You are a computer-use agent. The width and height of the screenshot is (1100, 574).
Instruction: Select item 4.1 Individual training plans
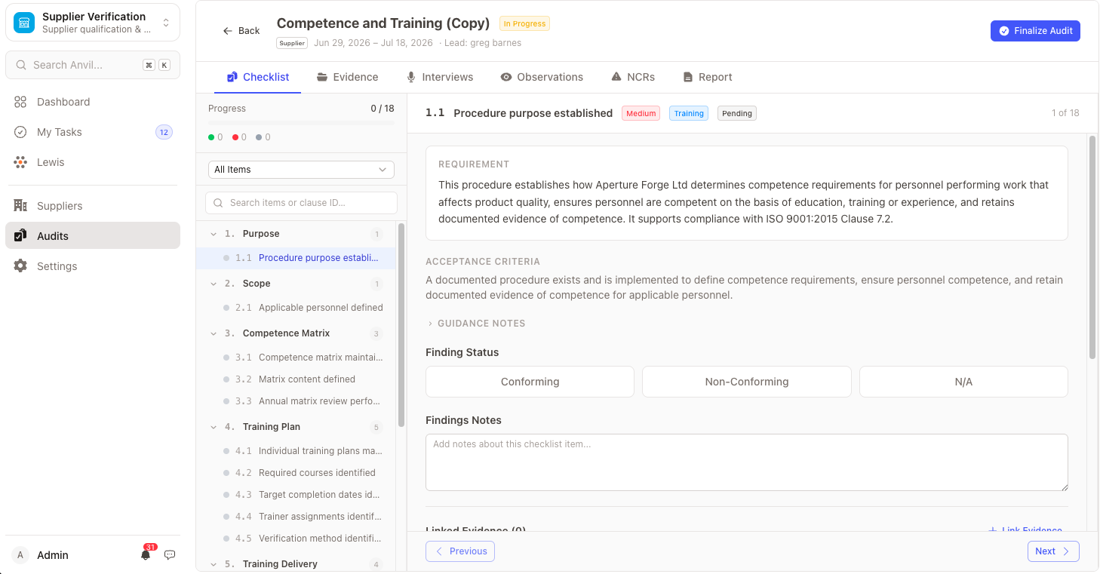[295, 451]
